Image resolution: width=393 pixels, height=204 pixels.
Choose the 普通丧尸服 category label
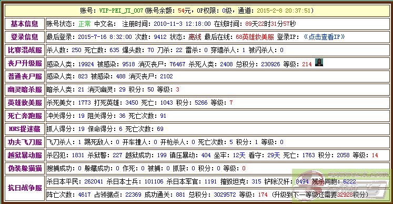click(25, 76)
